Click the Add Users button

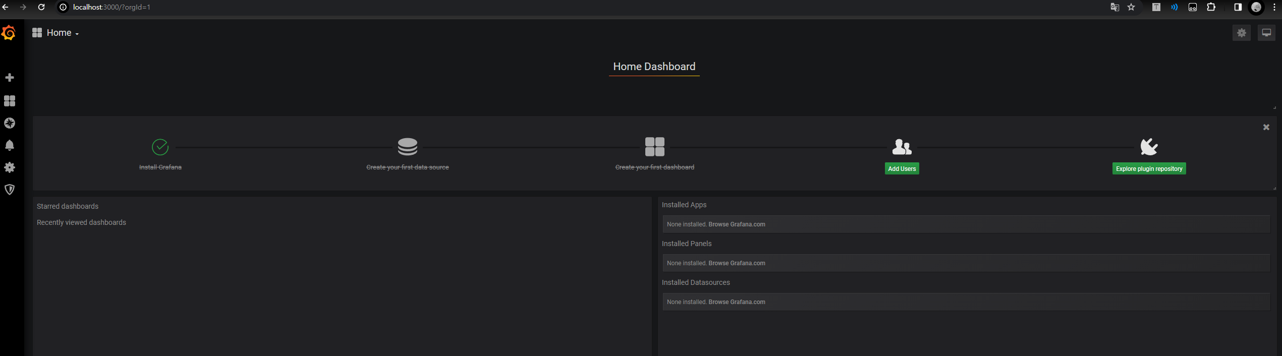[902, 169]
